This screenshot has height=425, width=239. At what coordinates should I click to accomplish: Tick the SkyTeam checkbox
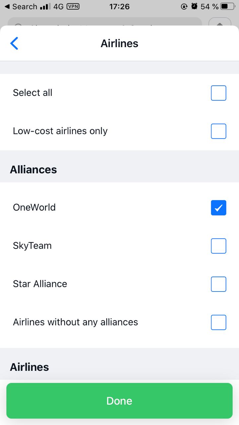218,246
